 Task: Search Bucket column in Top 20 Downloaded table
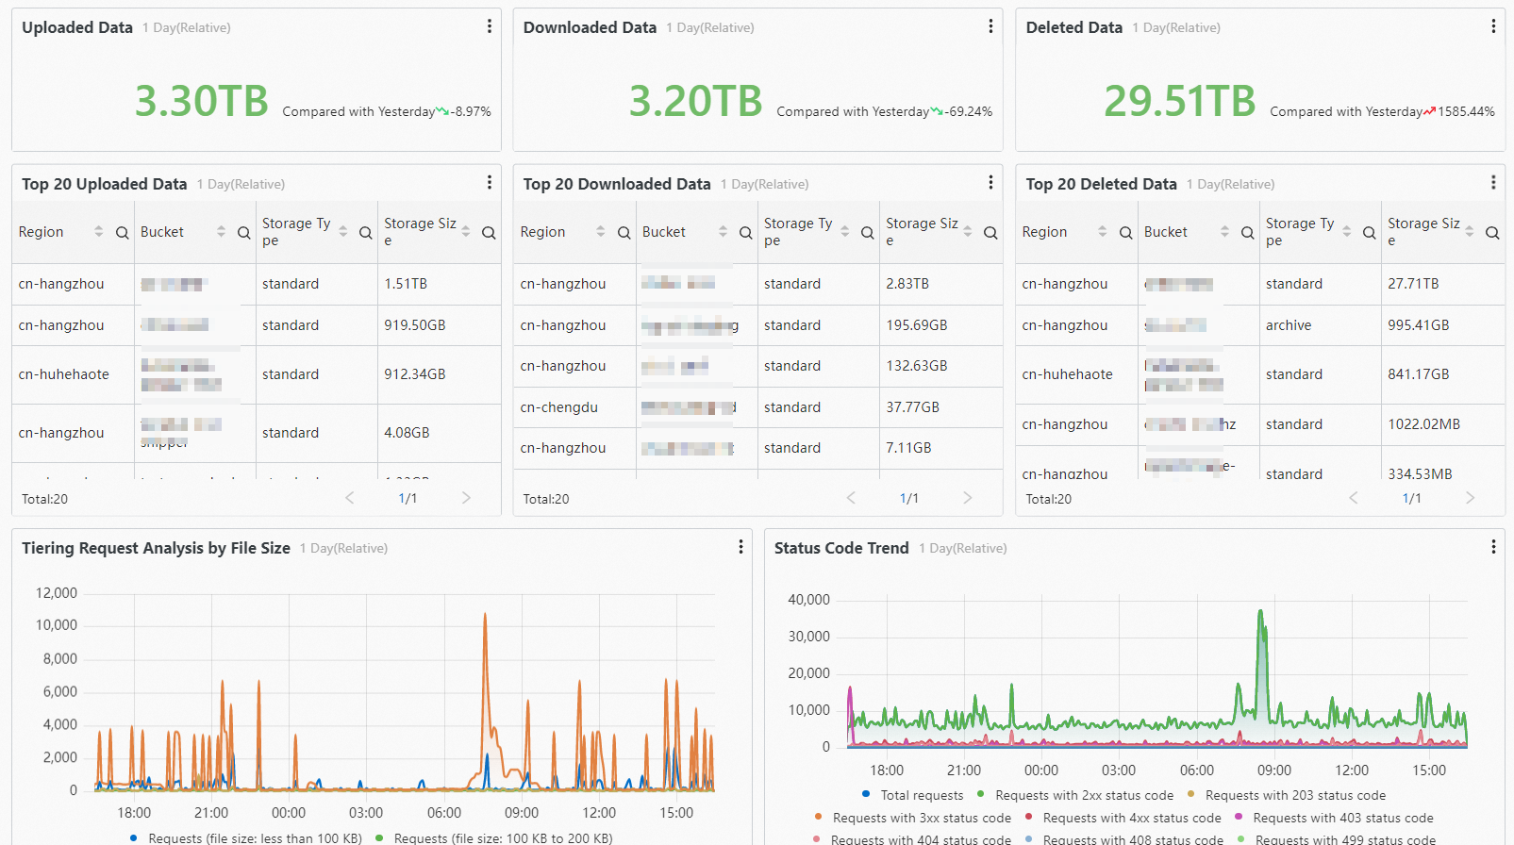(745, 232)
